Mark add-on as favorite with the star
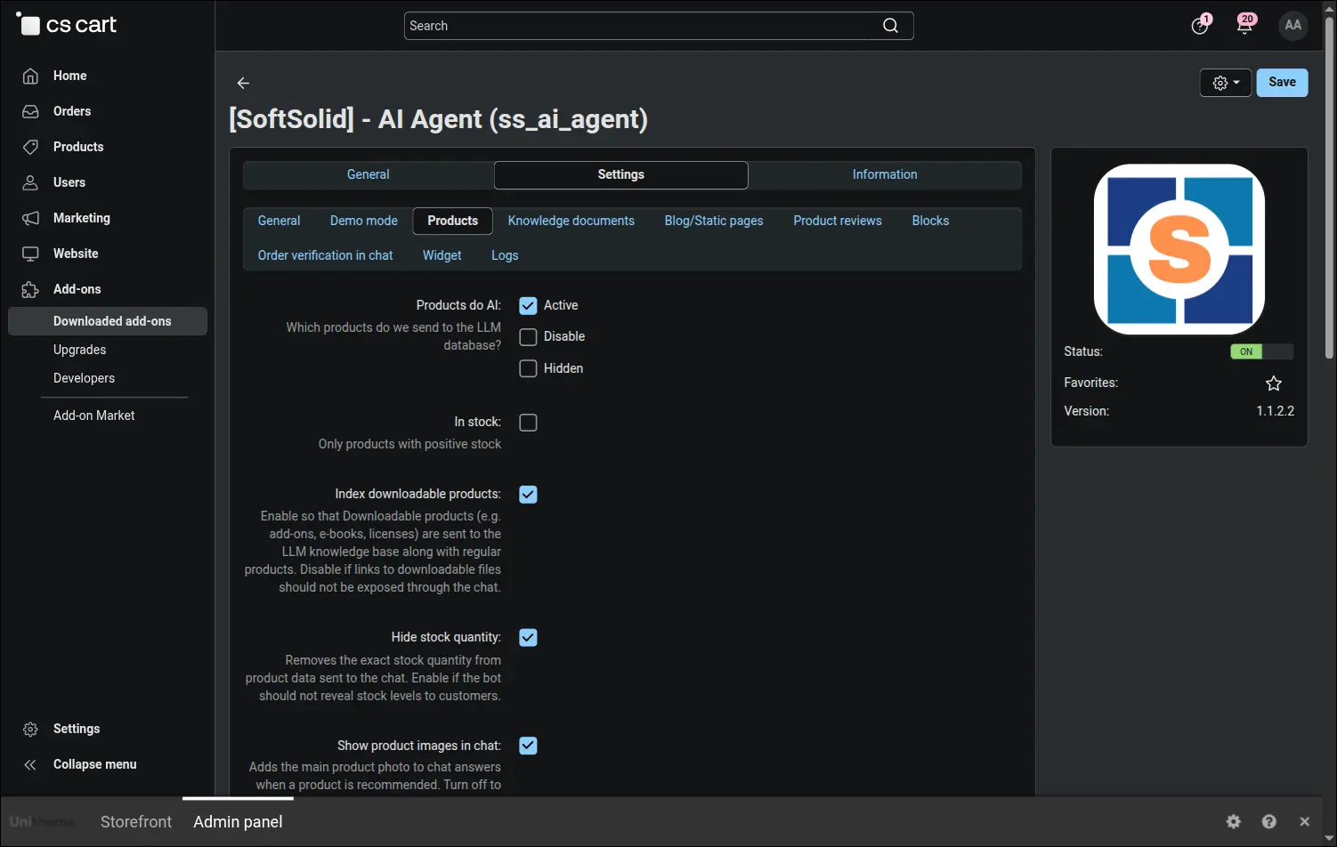This screenshot has height=847, width=1337. (x=1274, y=383)
